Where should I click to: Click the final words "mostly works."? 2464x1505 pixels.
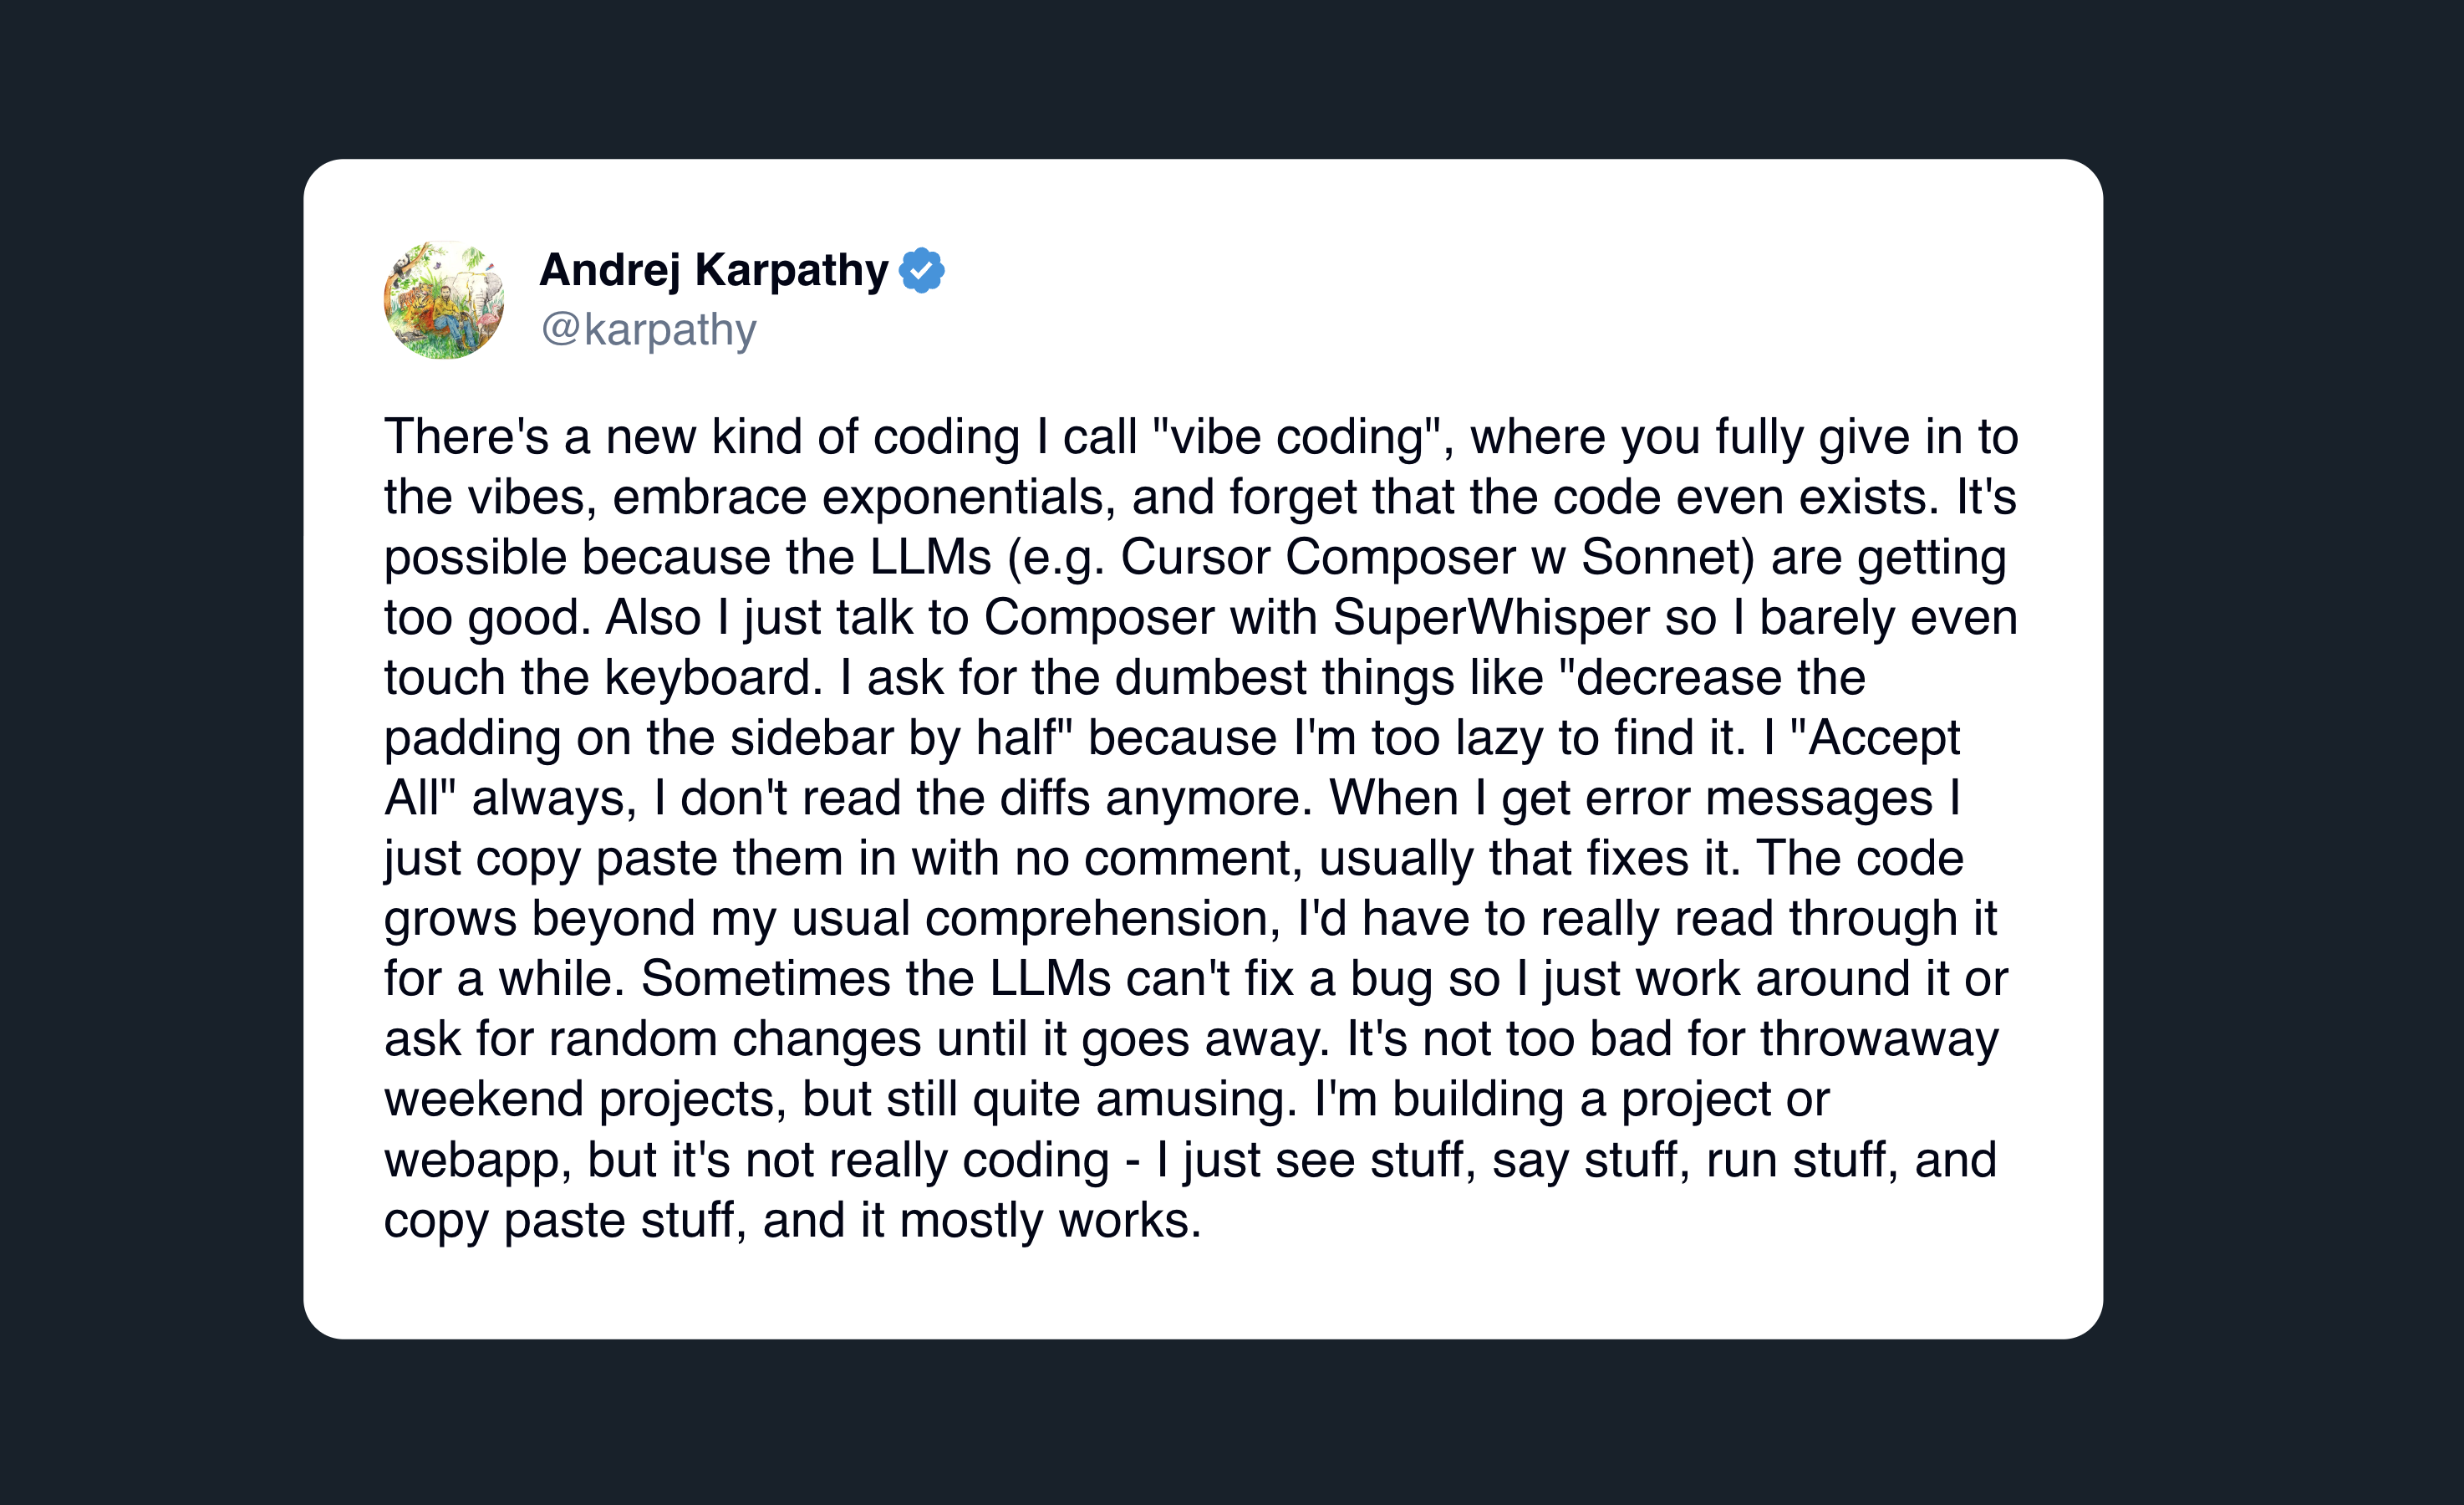pos(1050,1221)
